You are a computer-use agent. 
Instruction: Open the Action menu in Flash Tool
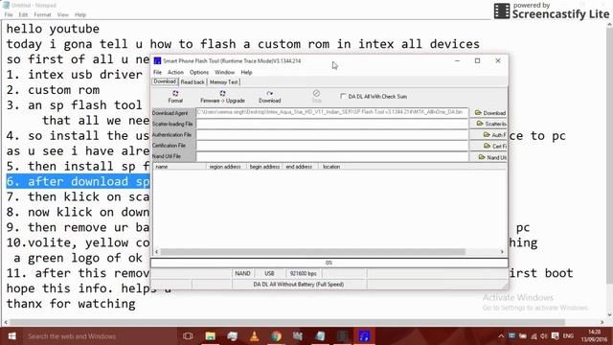tap(175, 73)
